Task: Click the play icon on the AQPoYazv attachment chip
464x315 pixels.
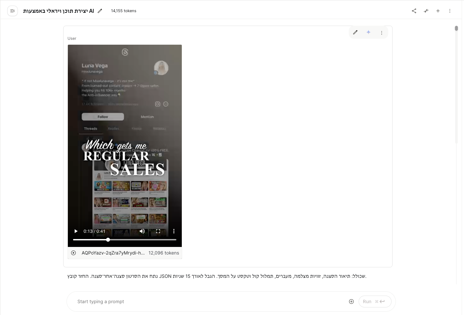Action: tap(73, 253)
